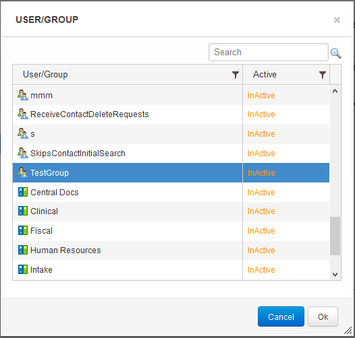The width and height of the screenshot is (355, 338).
Task: Click the magnifying glass search icon
Action: [x=335, y=53]
